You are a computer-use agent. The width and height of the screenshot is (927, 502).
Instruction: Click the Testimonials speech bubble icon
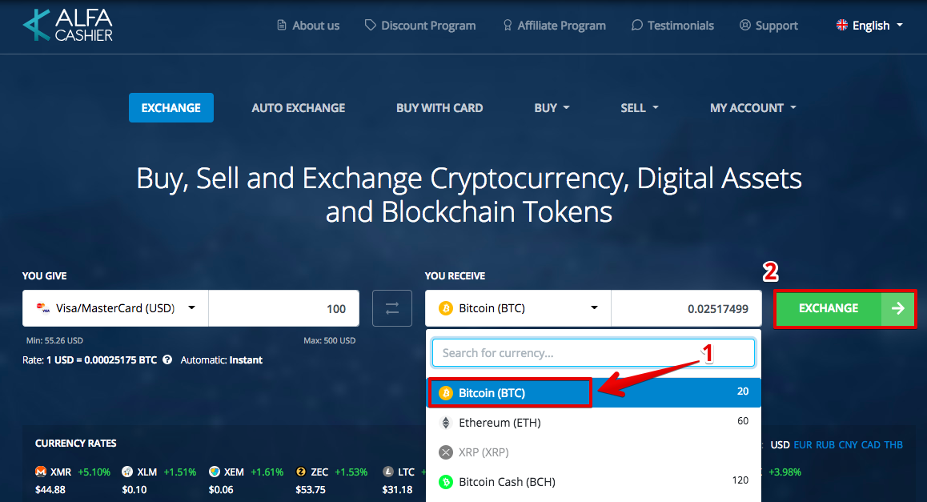636,25
